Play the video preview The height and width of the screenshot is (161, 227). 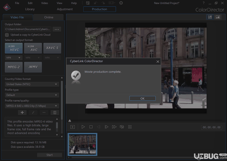pyautogui.click(x=83, y=127)
